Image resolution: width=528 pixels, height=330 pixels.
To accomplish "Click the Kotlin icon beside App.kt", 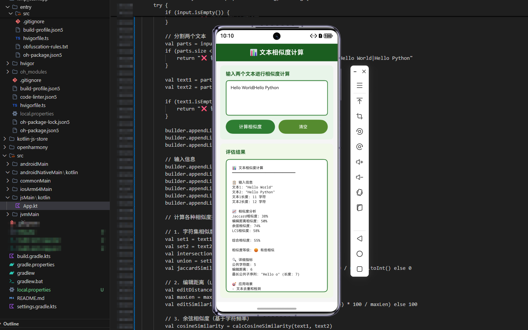I will click(x=18, y=206).
